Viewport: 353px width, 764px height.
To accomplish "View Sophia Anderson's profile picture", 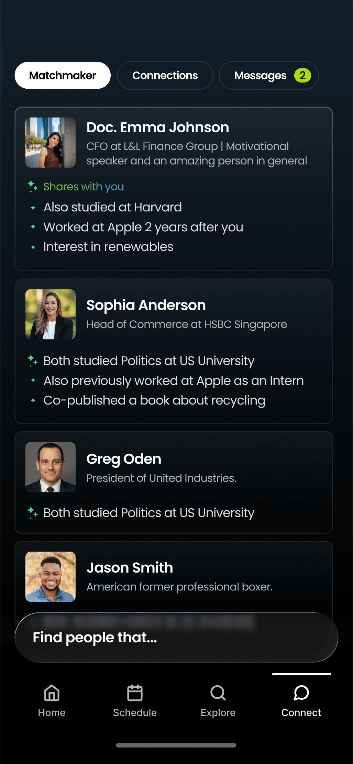I will (51, 314).
